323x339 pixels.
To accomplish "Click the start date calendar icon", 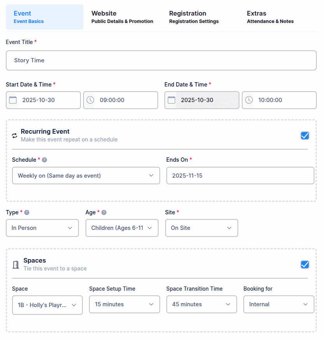I will tap(13, 100).
